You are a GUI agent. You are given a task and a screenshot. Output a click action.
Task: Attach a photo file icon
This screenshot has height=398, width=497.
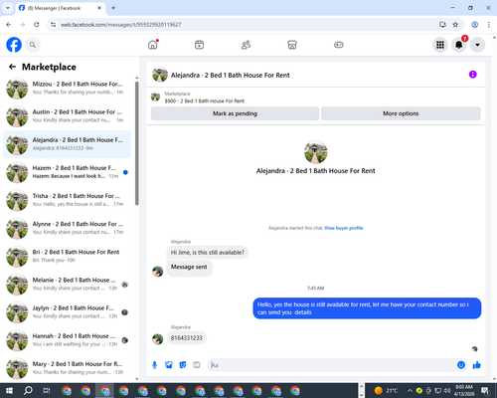click(x=169, y=365)
